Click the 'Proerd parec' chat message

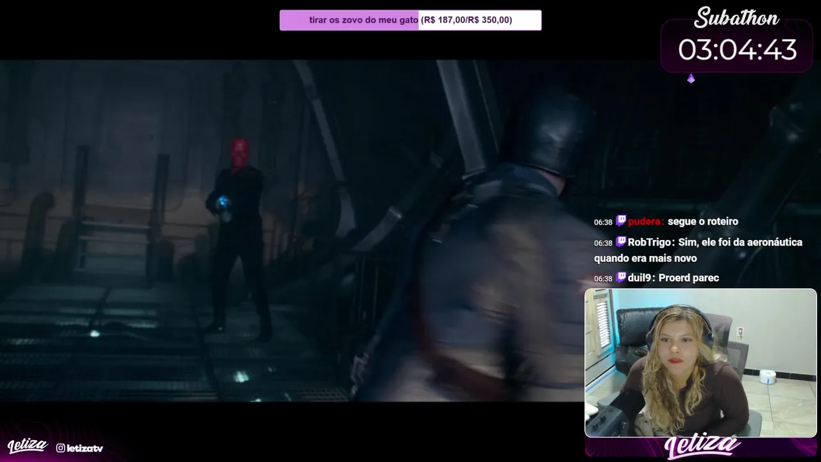pos(689,278)
